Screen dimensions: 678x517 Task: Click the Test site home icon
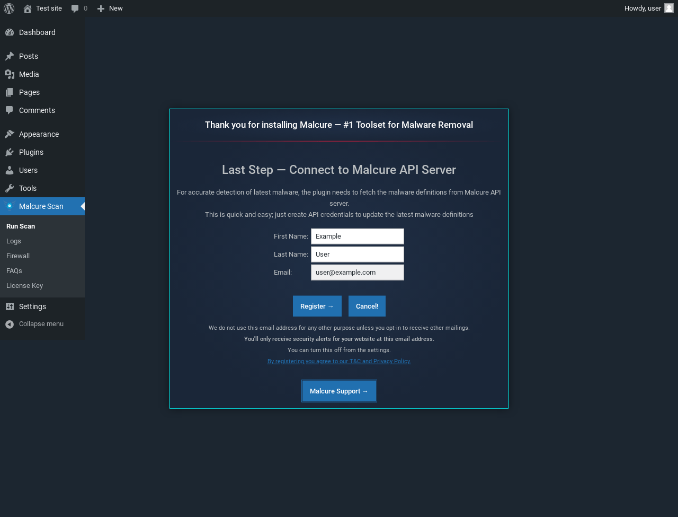(x=28, y=8)
